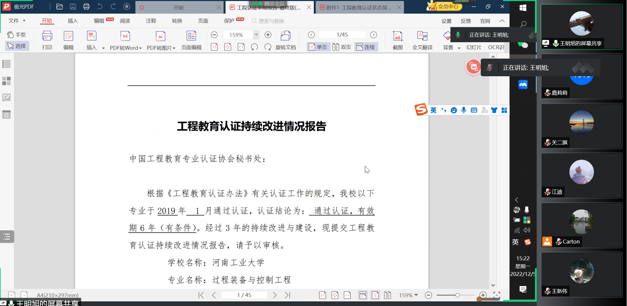Open the 159% zoom combo box in the ribbon
The width and height of the screenshot is (627, 306).
pyautogui.click(x=241, y=35)
